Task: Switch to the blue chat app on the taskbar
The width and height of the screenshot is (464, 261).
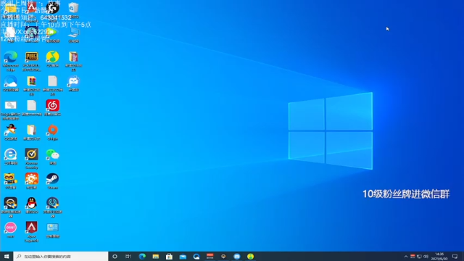Action: (x=237, y=256)
